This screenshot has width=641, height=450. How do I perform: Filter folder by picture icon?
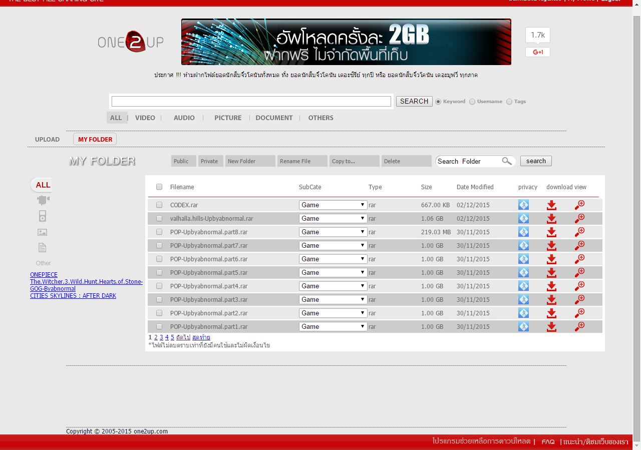pyautogui.click(x=43, y=232)
